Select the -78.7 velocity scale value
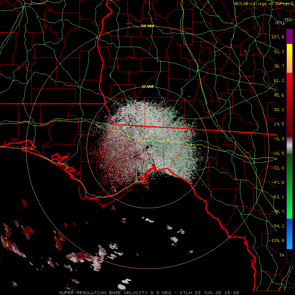This screenshot has height=295, width=295. coord(278,212)
